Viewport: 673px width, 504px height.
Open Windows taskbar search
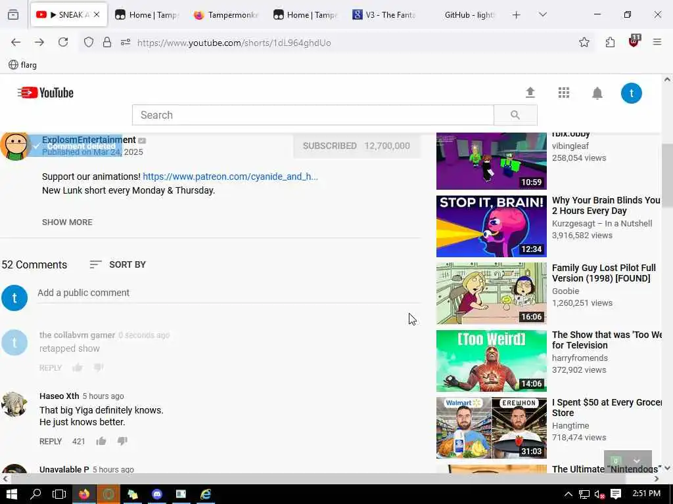point(35,494)
